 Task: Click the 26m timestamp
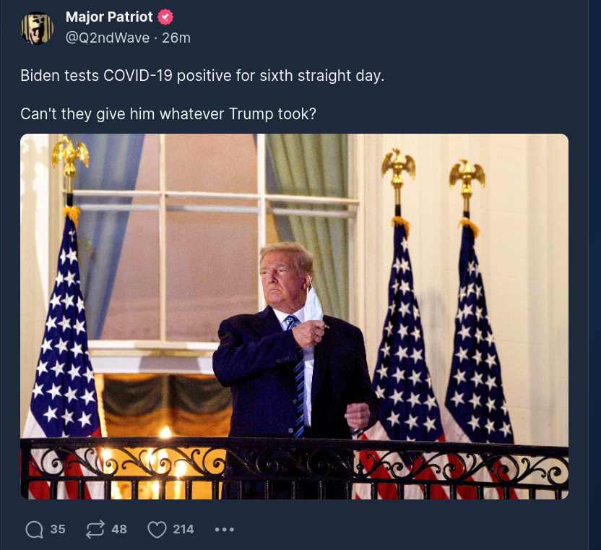pyautogui.click(x=176, y=38)
